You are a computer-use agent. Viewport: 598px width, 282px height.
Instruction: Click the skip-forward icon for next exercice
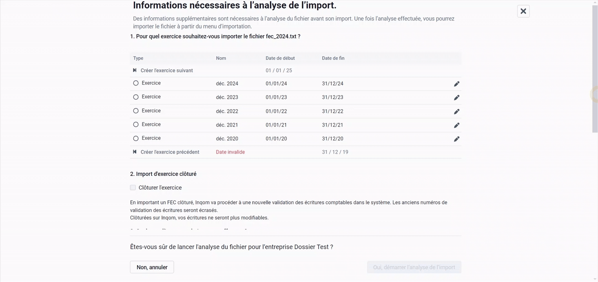pos(135,70)
